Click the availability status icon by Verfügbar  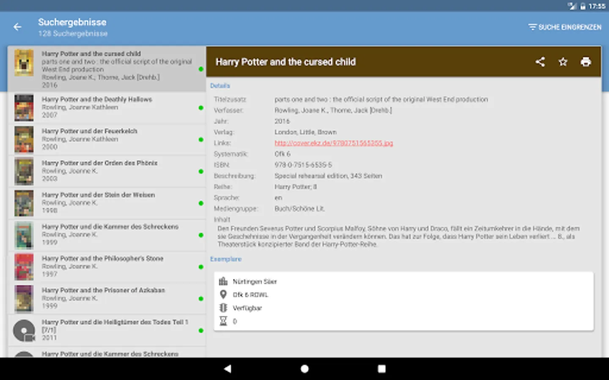(223, 308)
